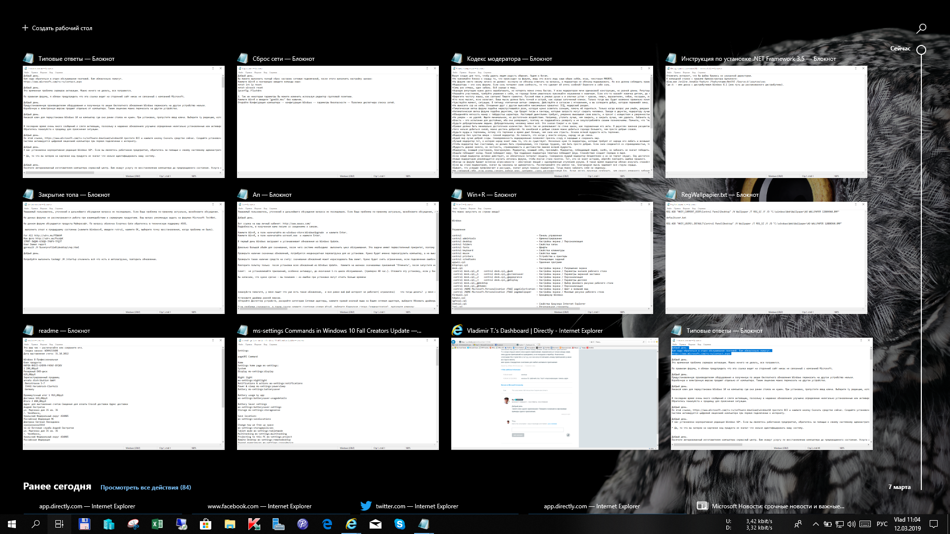Switch to the Сброс сети — Блокнот window
This screenshot has height=534, width=950.
[338, 122]
